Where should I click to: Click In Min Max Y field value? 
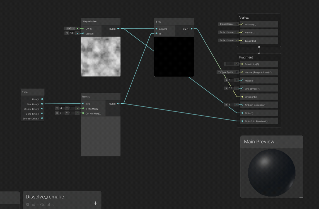pyautogui.click(x=71, y=108)
